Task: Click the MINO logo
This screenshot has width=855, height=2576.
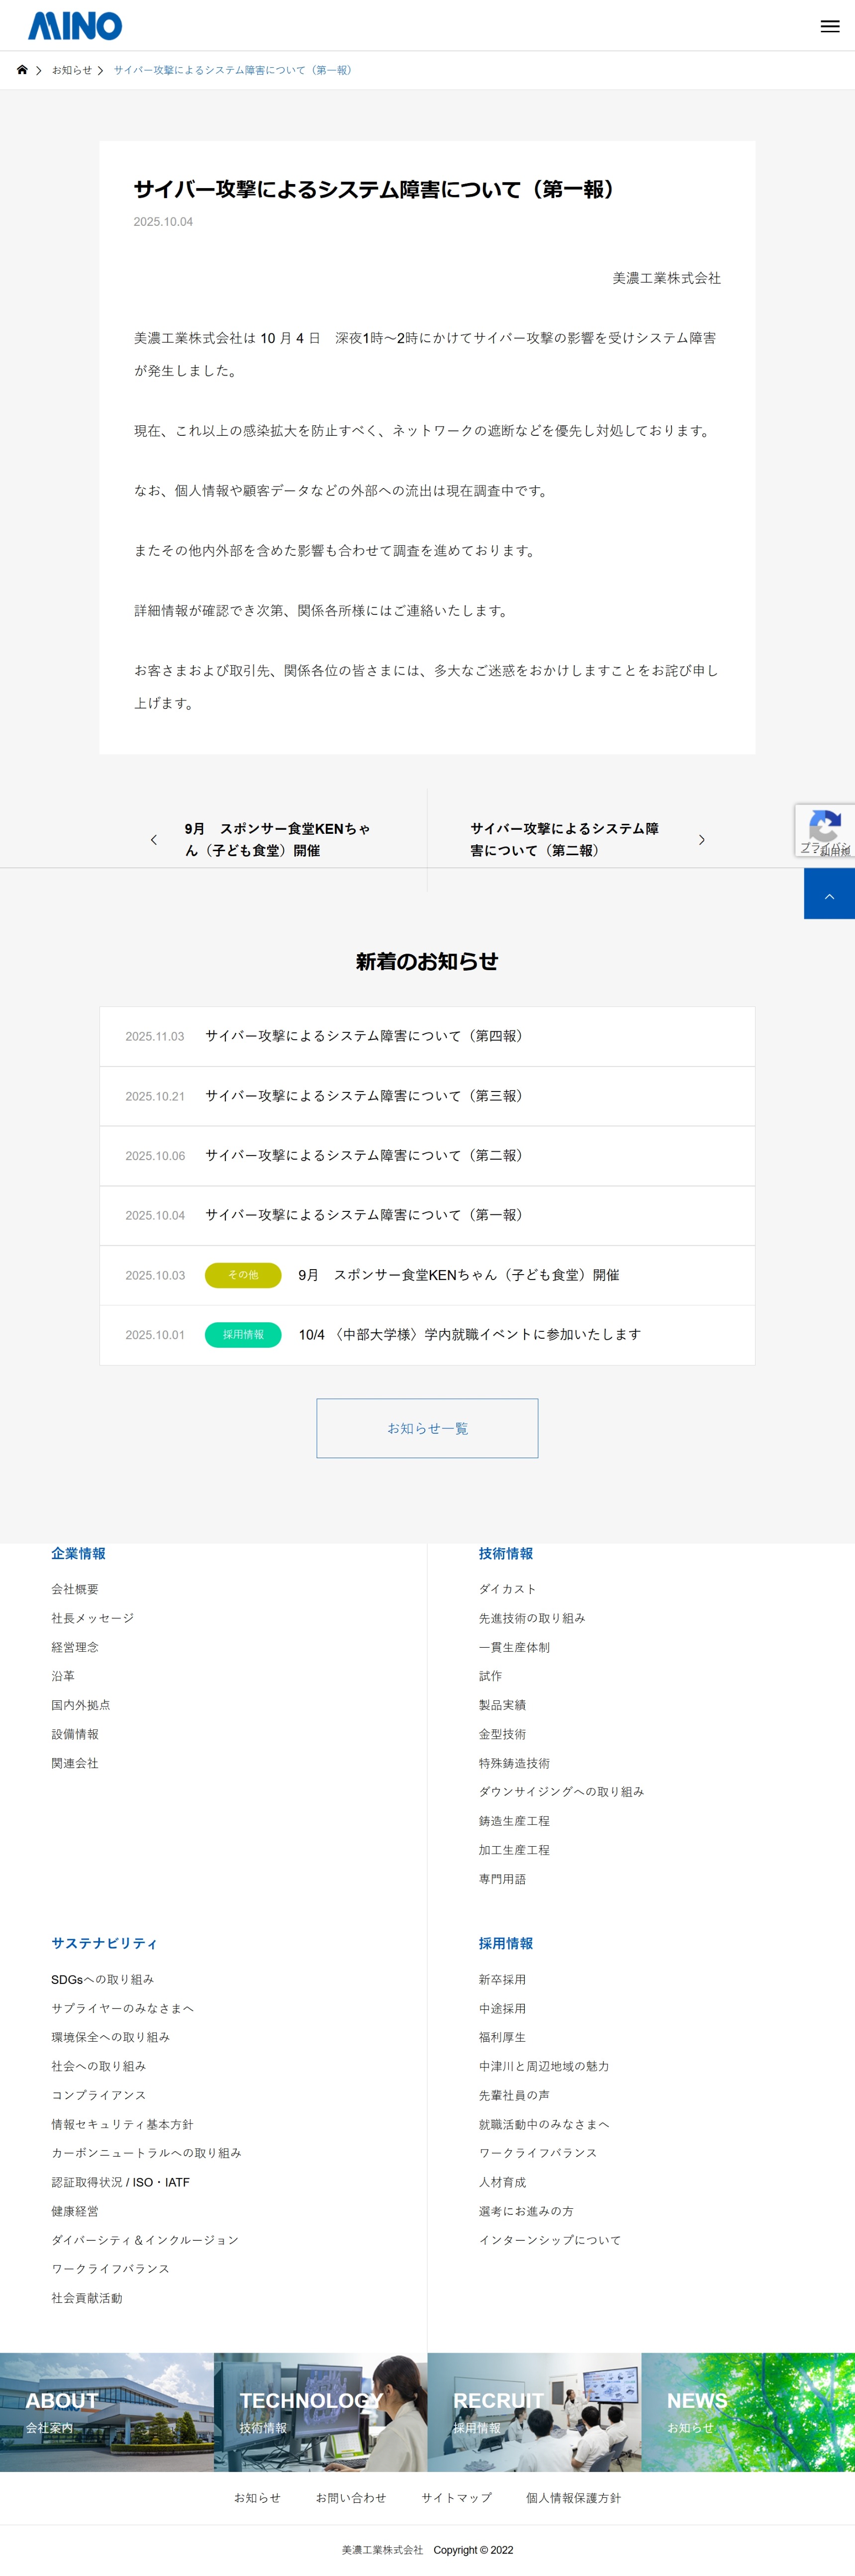Action: pos(75,26)
